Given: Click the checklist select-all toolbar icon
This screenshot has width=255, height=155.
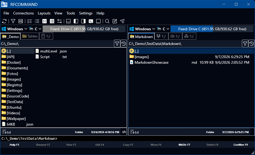Looking at the screenshot, I should point(29,21).
